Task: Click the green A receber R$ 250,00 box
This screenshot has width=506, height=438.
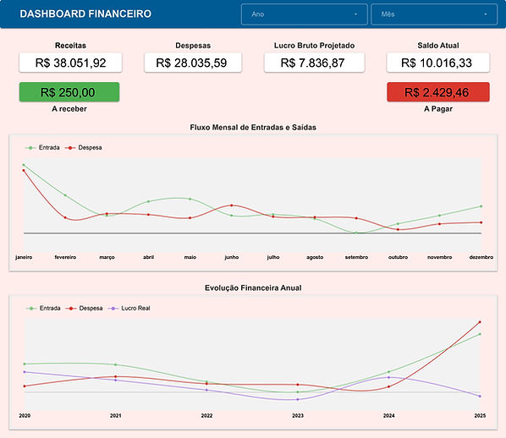Action: tap(69, 92)
